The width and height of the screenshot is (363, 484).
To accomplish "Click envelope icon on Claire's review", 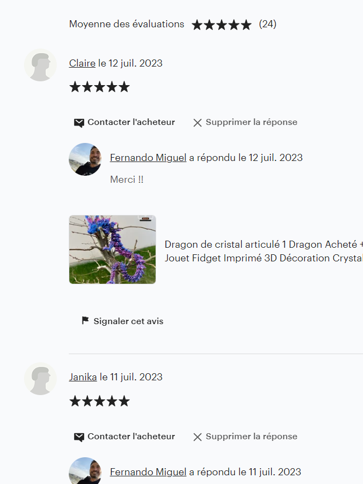I will 79,123.
